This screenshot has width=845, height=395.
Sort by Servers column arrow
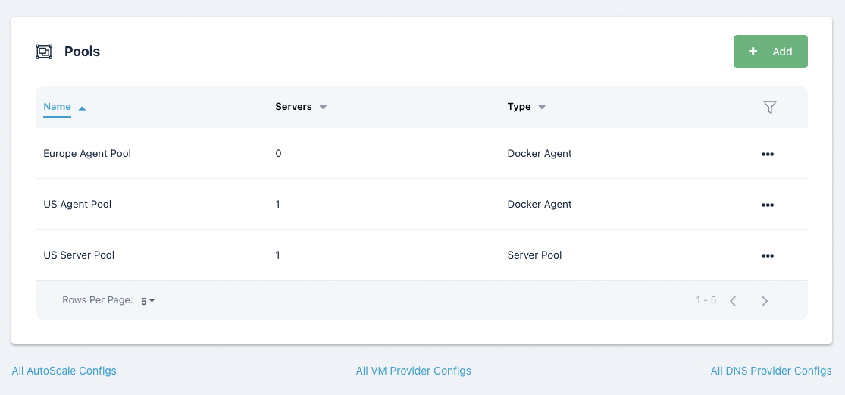click(x=323, y=108)
